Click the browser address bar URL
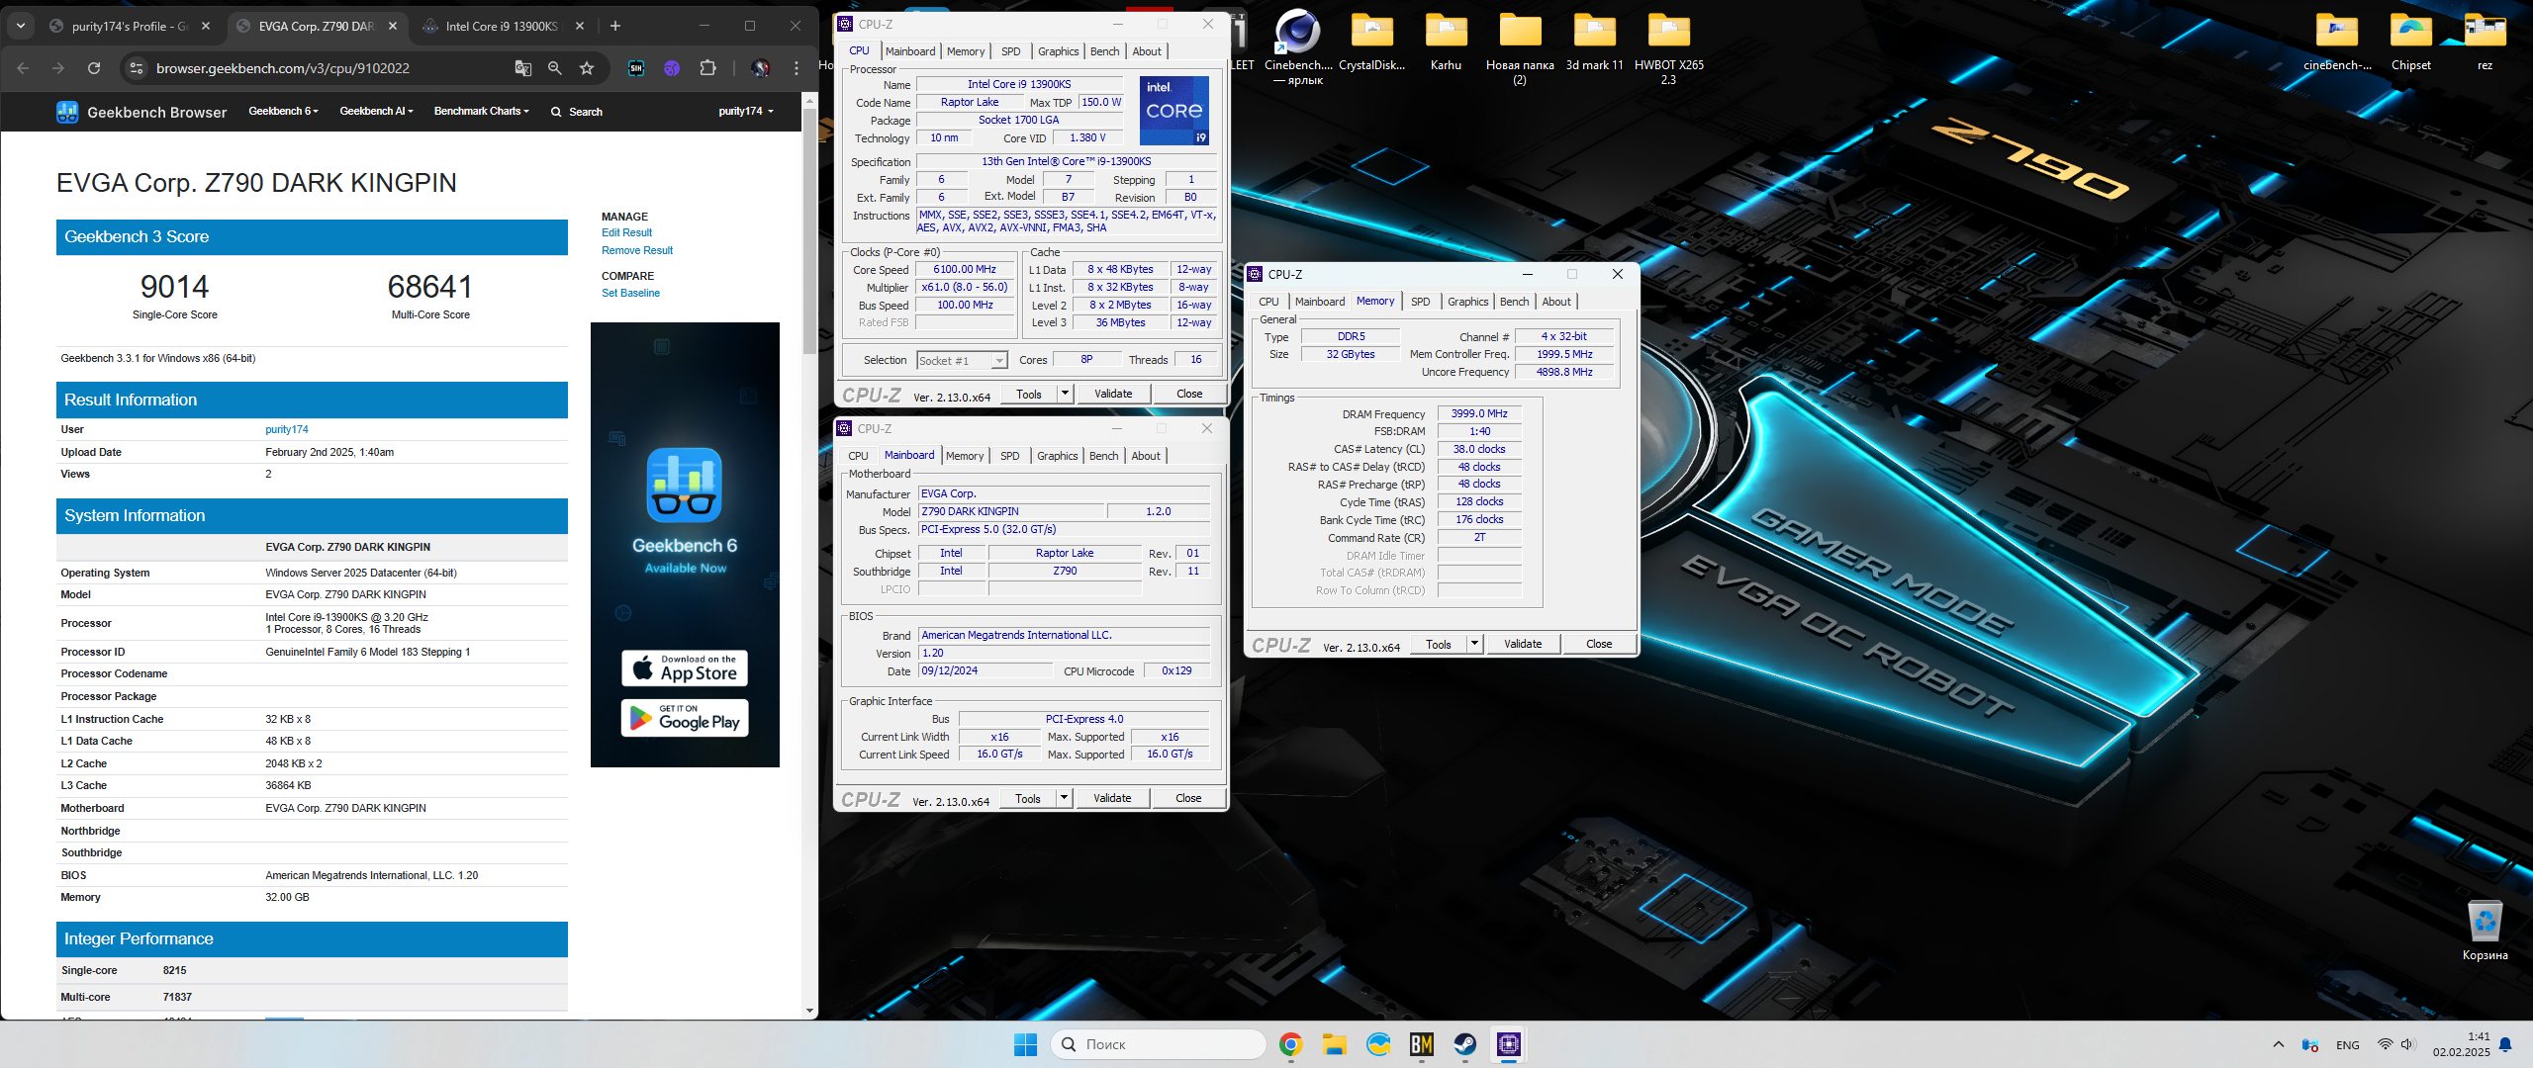This screenshot has height=1068, width=2533. pyautogui.click(x=283, y=68)
